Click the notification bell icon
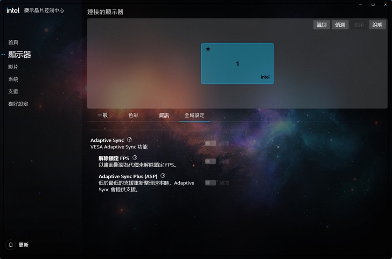The width and height of the screenshot is (392, 259). coord(11,244)
